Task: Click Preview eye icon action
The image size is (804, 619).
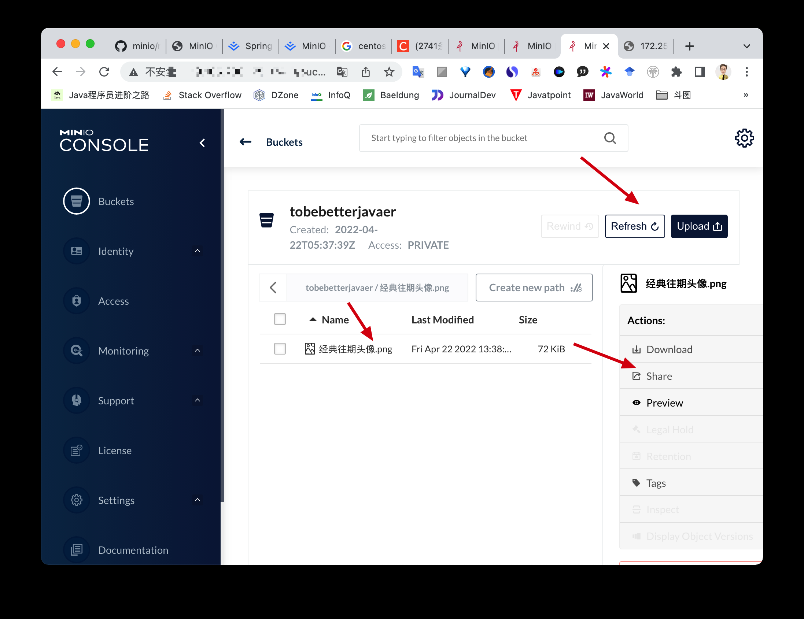Action: tap(636, 403)
